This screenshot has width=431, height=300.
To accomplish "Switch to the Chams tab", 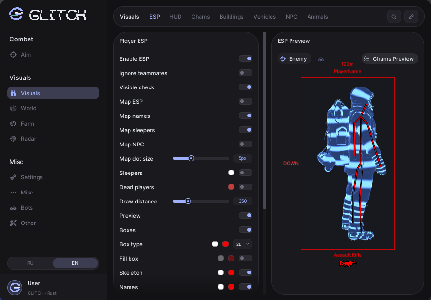I will (200, 17).
